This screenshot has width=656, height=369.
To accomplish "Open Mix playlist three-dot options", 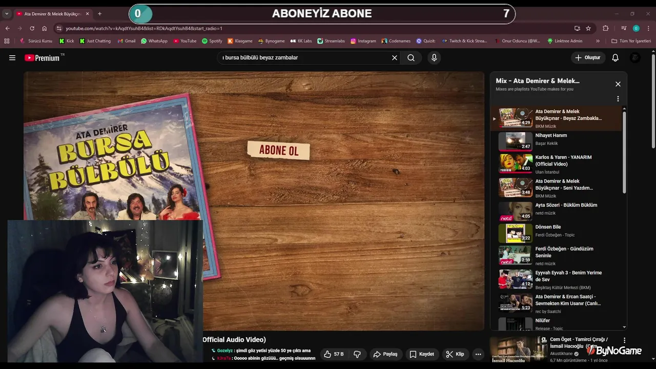I will [x=618, y=98].
